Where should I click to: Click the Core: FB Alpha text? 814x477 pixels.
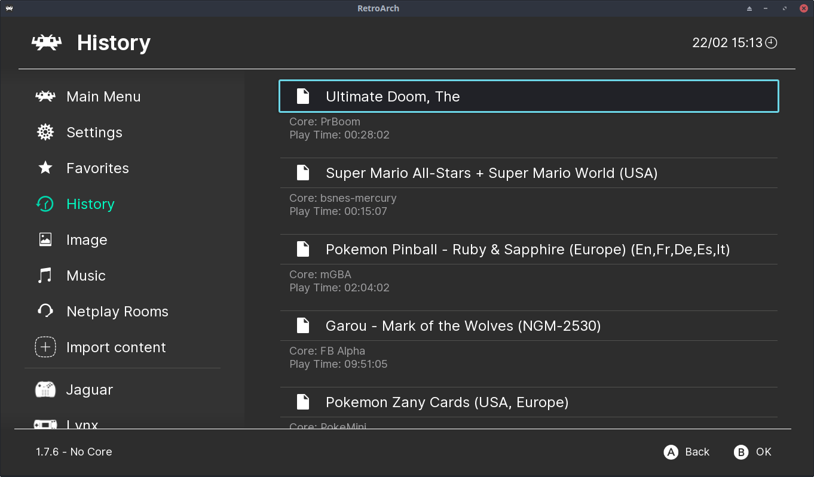[x=327, y=351]
